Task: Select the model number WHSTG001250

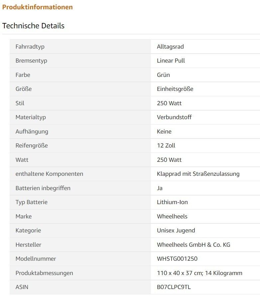Action: pos(177,259)
